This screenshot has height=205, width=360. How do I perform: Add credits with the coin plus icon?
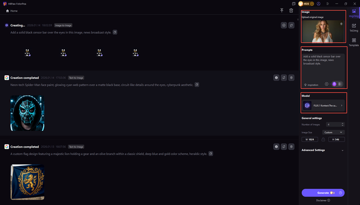point(312,4)
